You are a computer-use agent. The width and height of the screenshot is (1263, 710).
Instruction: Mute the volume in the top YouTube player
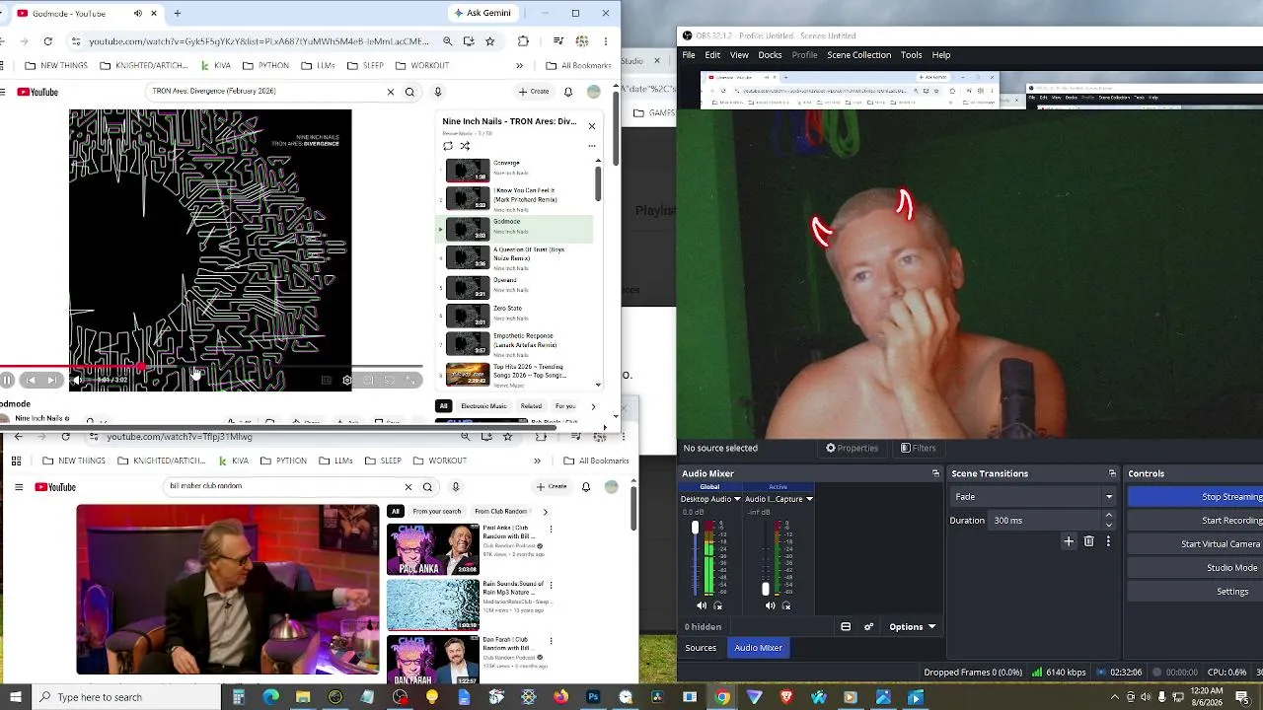tap(77, 380)
